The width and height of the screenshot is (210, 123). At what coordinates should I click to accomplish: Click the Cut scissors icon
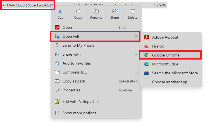coord(60,11)
